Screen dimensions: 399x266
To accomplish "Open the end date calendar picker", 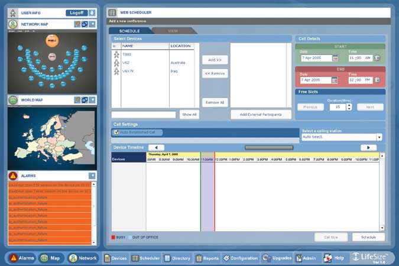I will [x=335, y=80].
